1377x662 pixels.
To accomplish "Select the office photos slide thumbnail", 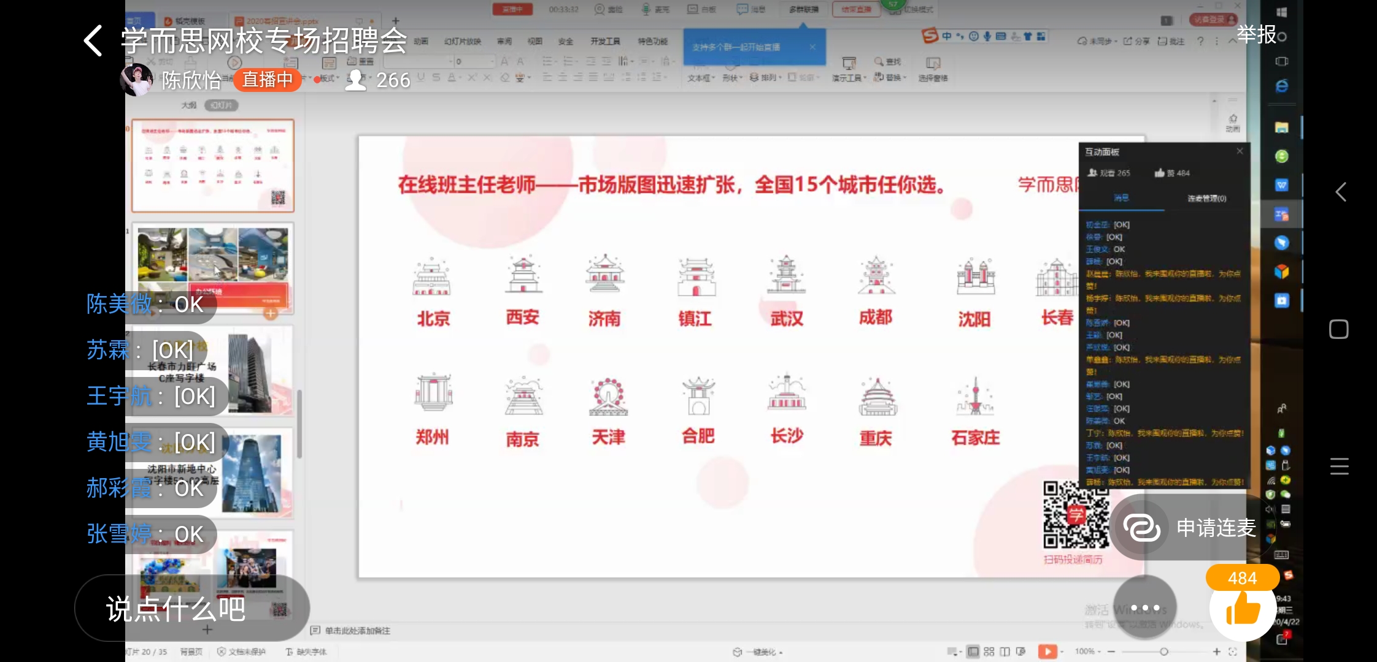I will pos(212,267).
